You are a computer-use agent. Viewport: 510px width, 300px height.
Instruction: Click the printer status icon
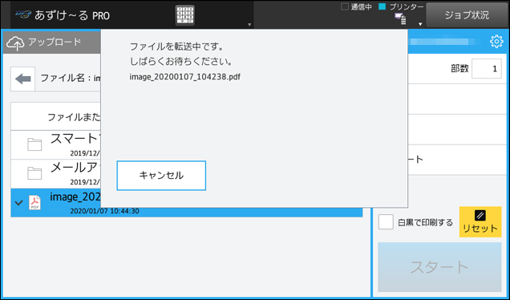(400, 19)
